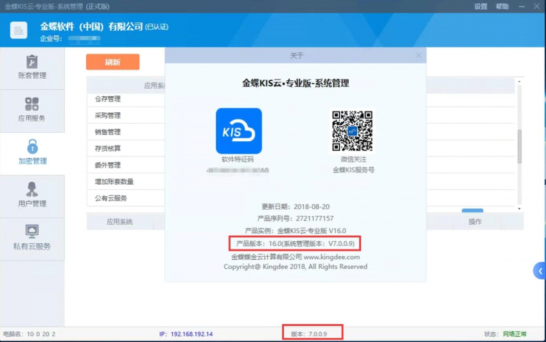The image size is (546, 342).
Task: Open the 应用服务 sidebar section
Action: 31,110
